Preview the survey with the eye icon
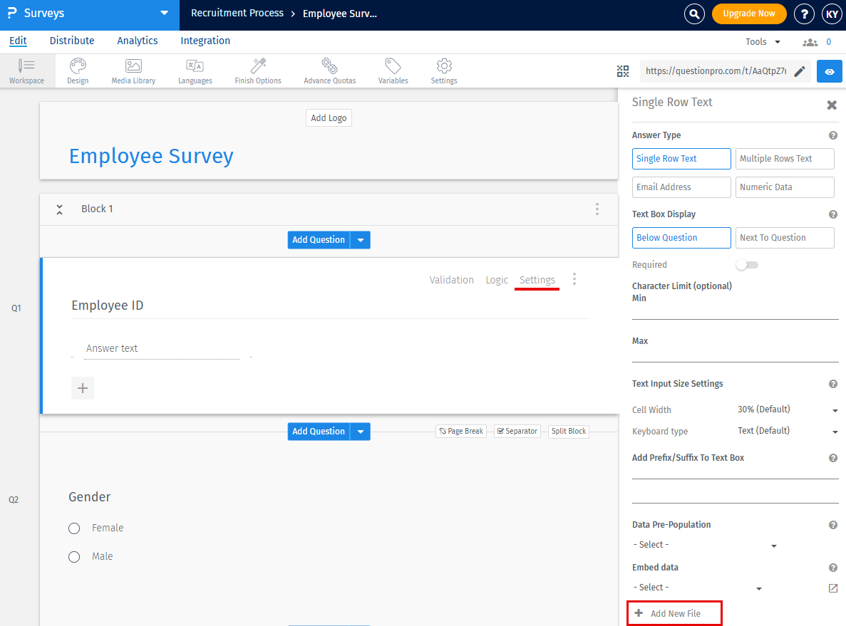The width and height of the screenshot is (846, 626). pos(829,71)
